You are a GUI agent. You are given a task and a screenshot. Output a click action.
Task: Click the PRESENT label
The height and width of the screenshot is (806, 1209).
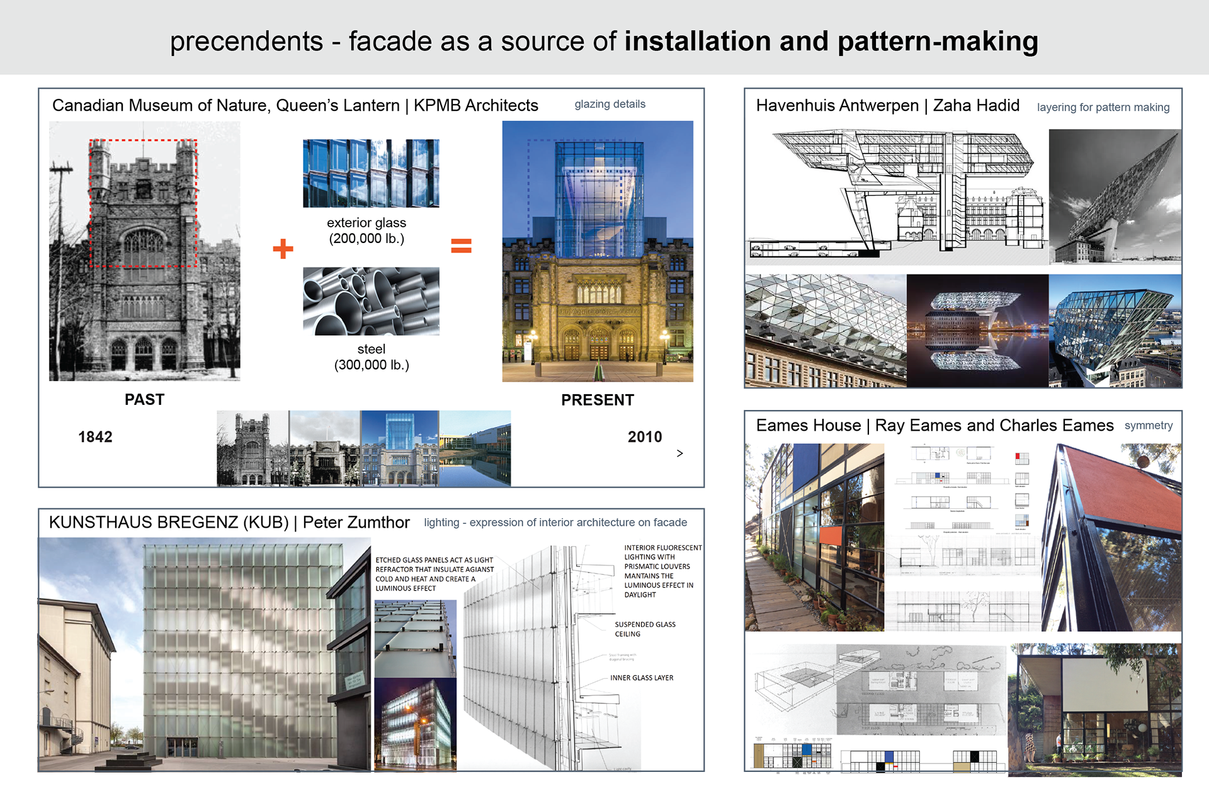598,400
